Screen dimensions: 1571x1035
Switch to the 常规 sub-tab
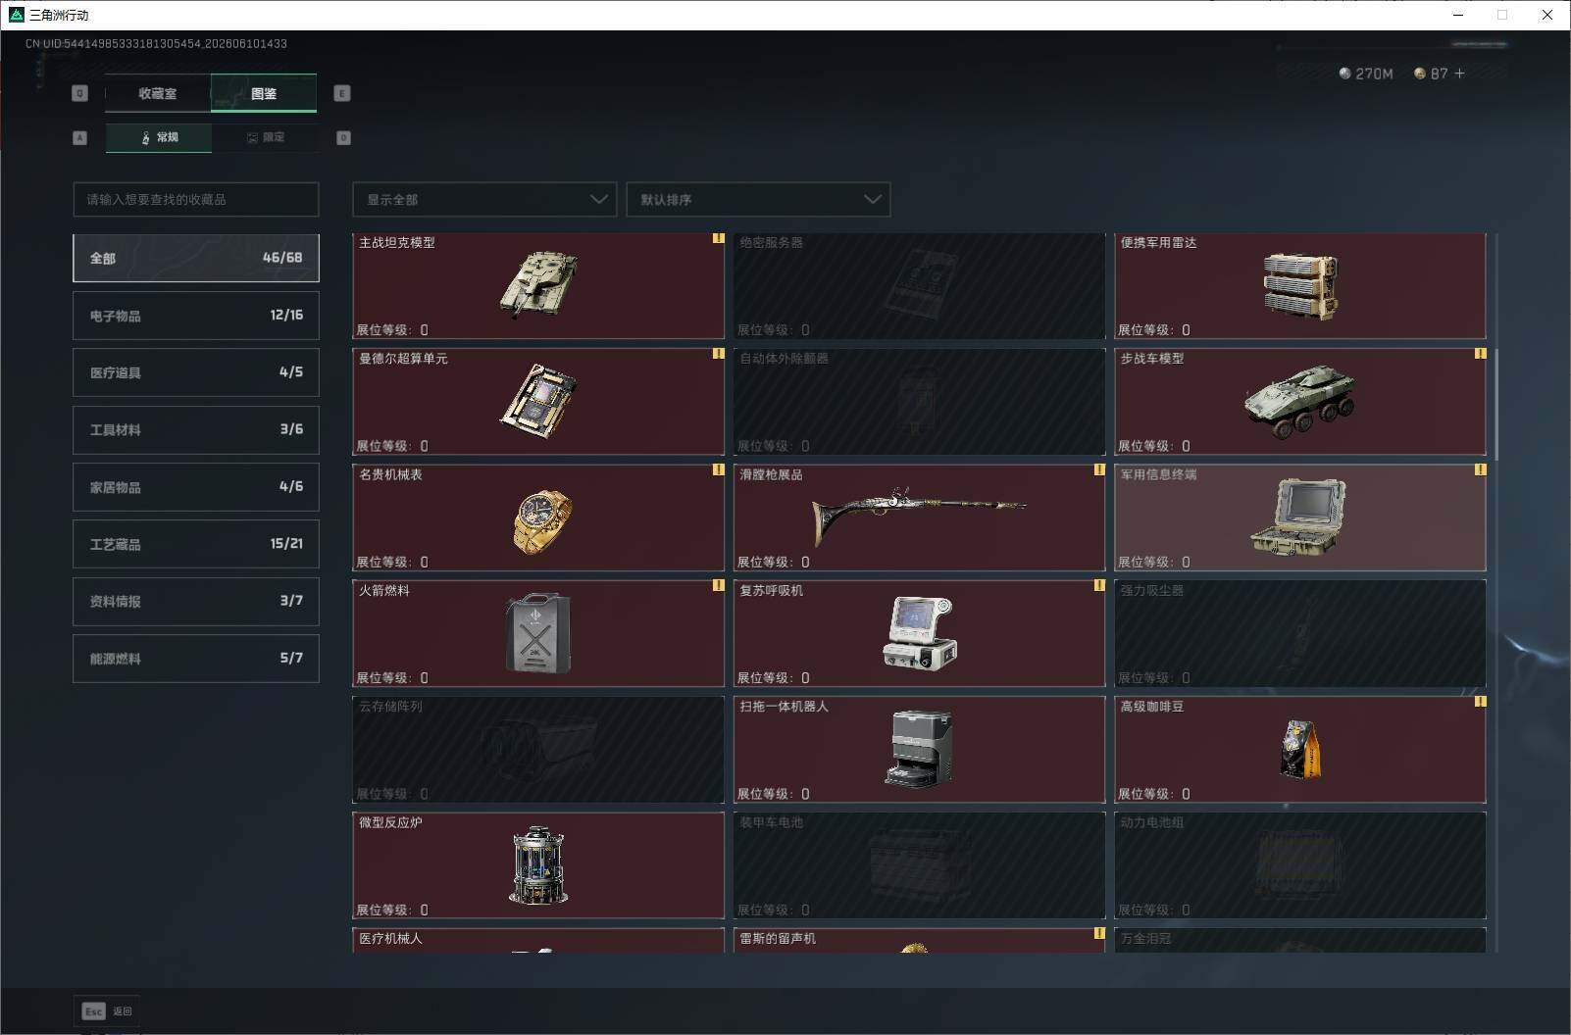[159, 137]
